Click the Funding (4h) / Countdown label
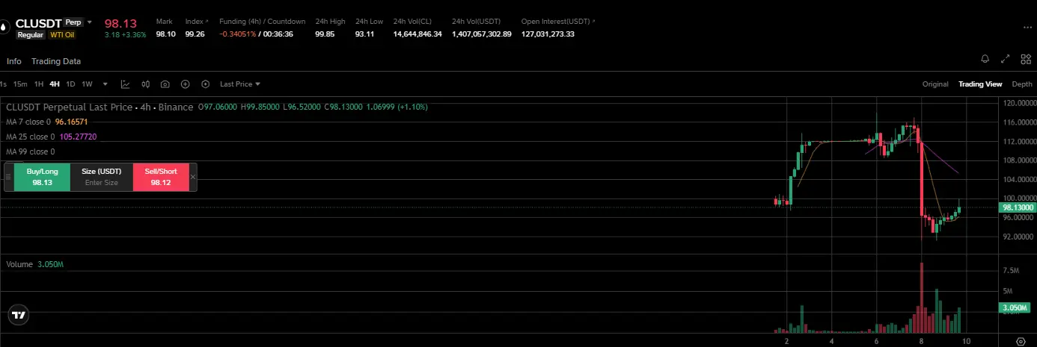 [x=263, y=21]
